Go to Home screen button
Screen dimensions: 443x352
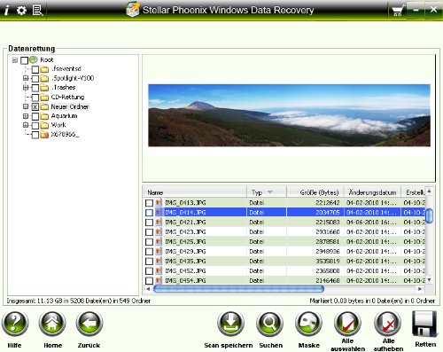[52, 324]
